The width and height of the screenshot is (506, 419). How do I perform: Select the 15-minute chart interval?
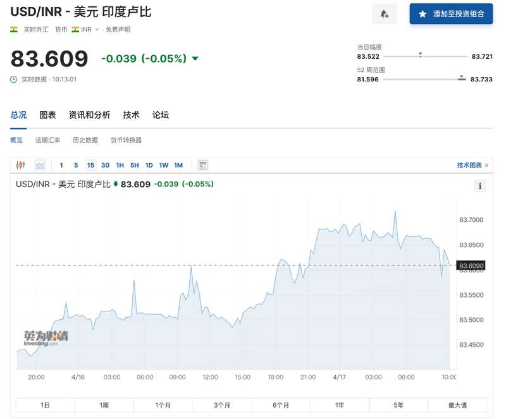coord(90,165)
